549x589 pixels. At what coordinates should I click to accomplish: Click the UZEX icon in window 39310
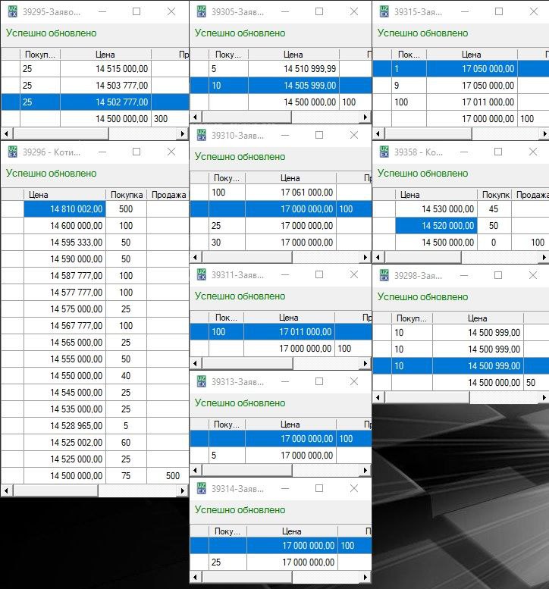tap(201, 135)
